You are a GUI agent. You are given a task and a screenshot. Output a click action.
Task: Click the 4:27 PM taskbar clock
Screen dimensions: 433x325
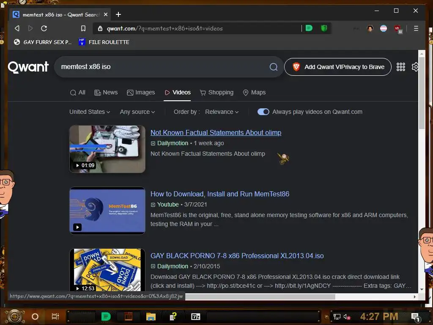(x=379, y=317)
